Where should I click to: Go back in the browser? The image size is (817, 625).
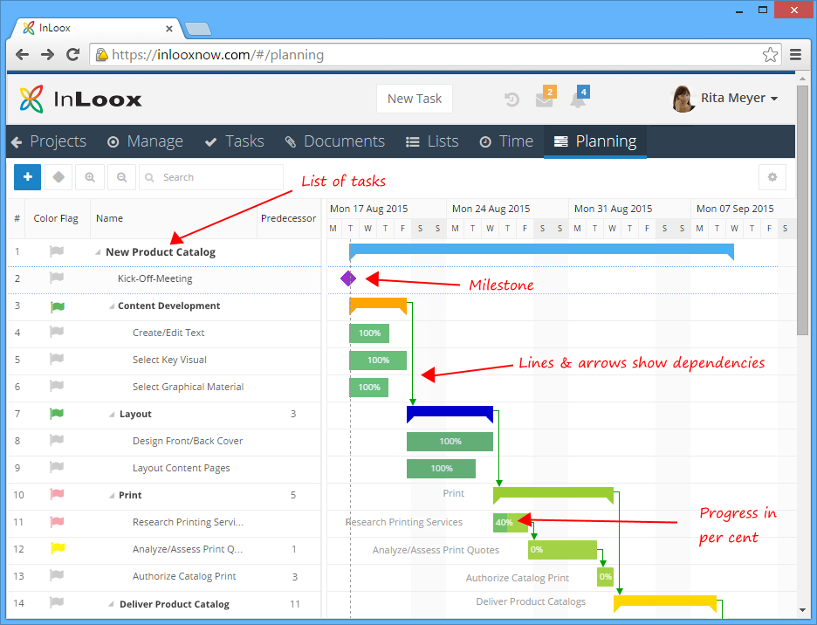coord(22,55)
